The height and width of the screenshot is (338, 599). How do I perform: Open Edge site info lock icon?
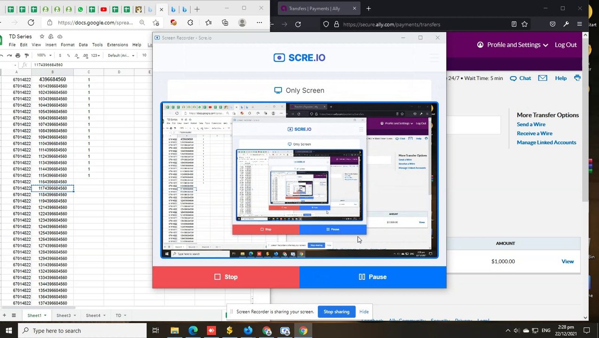tap(50, 23)
